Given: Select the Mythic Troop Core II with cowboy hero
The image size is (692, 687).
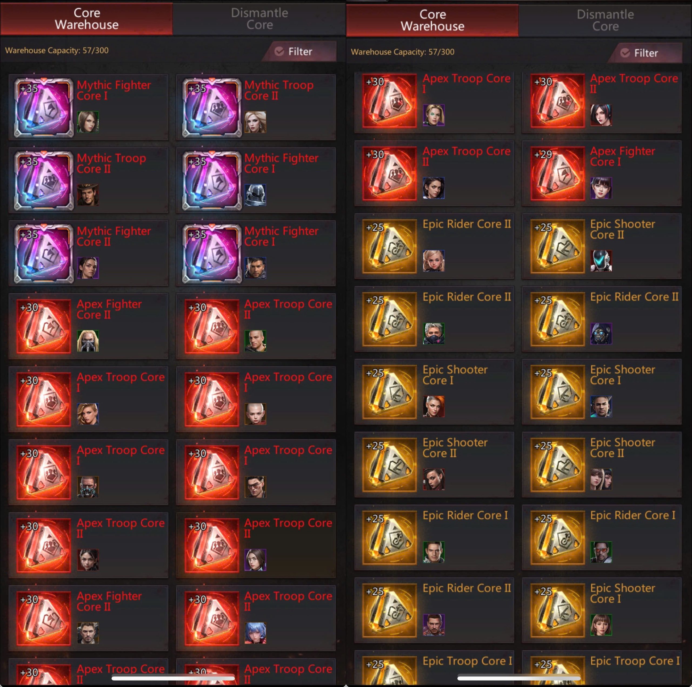Looking at the screenshot, I should (x=88, y=180).
